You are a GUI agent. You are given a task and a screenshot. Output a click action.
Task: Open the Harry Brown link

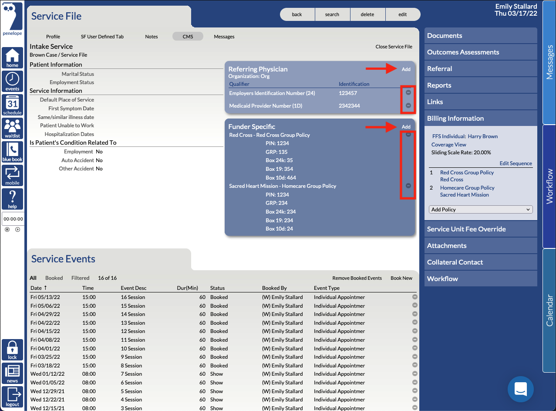point(483,136)
